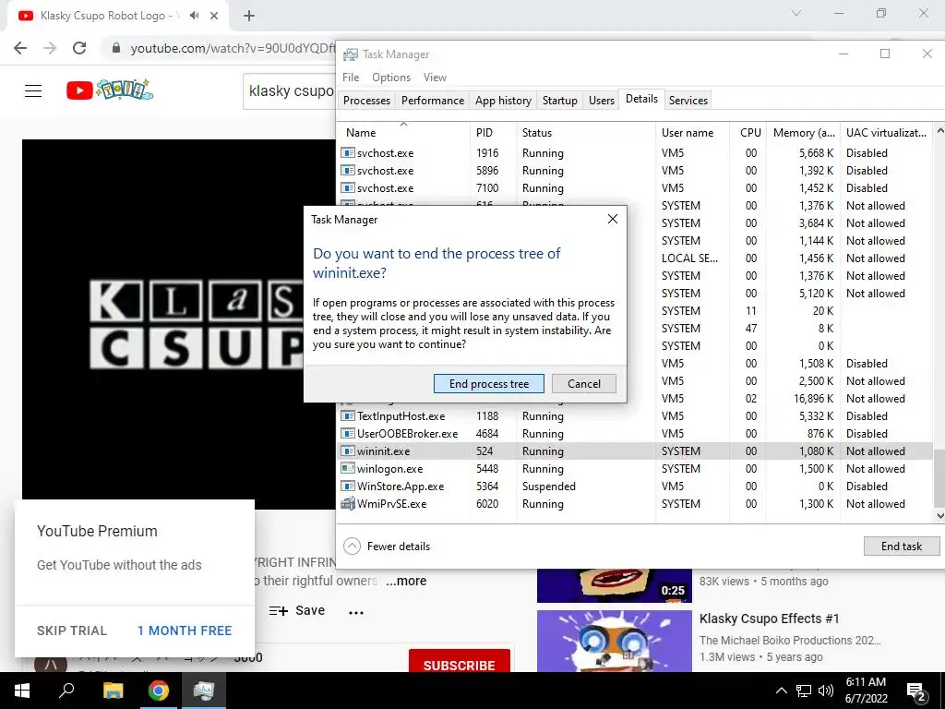The width and height of the screenshot is (945, 709).
Task: Open YouTube hamburger guide menu
Action: [33, 91]
